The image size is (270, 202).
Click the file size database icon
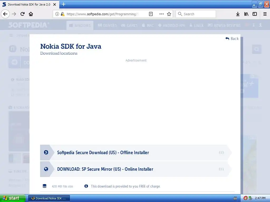tap(45, 186)
